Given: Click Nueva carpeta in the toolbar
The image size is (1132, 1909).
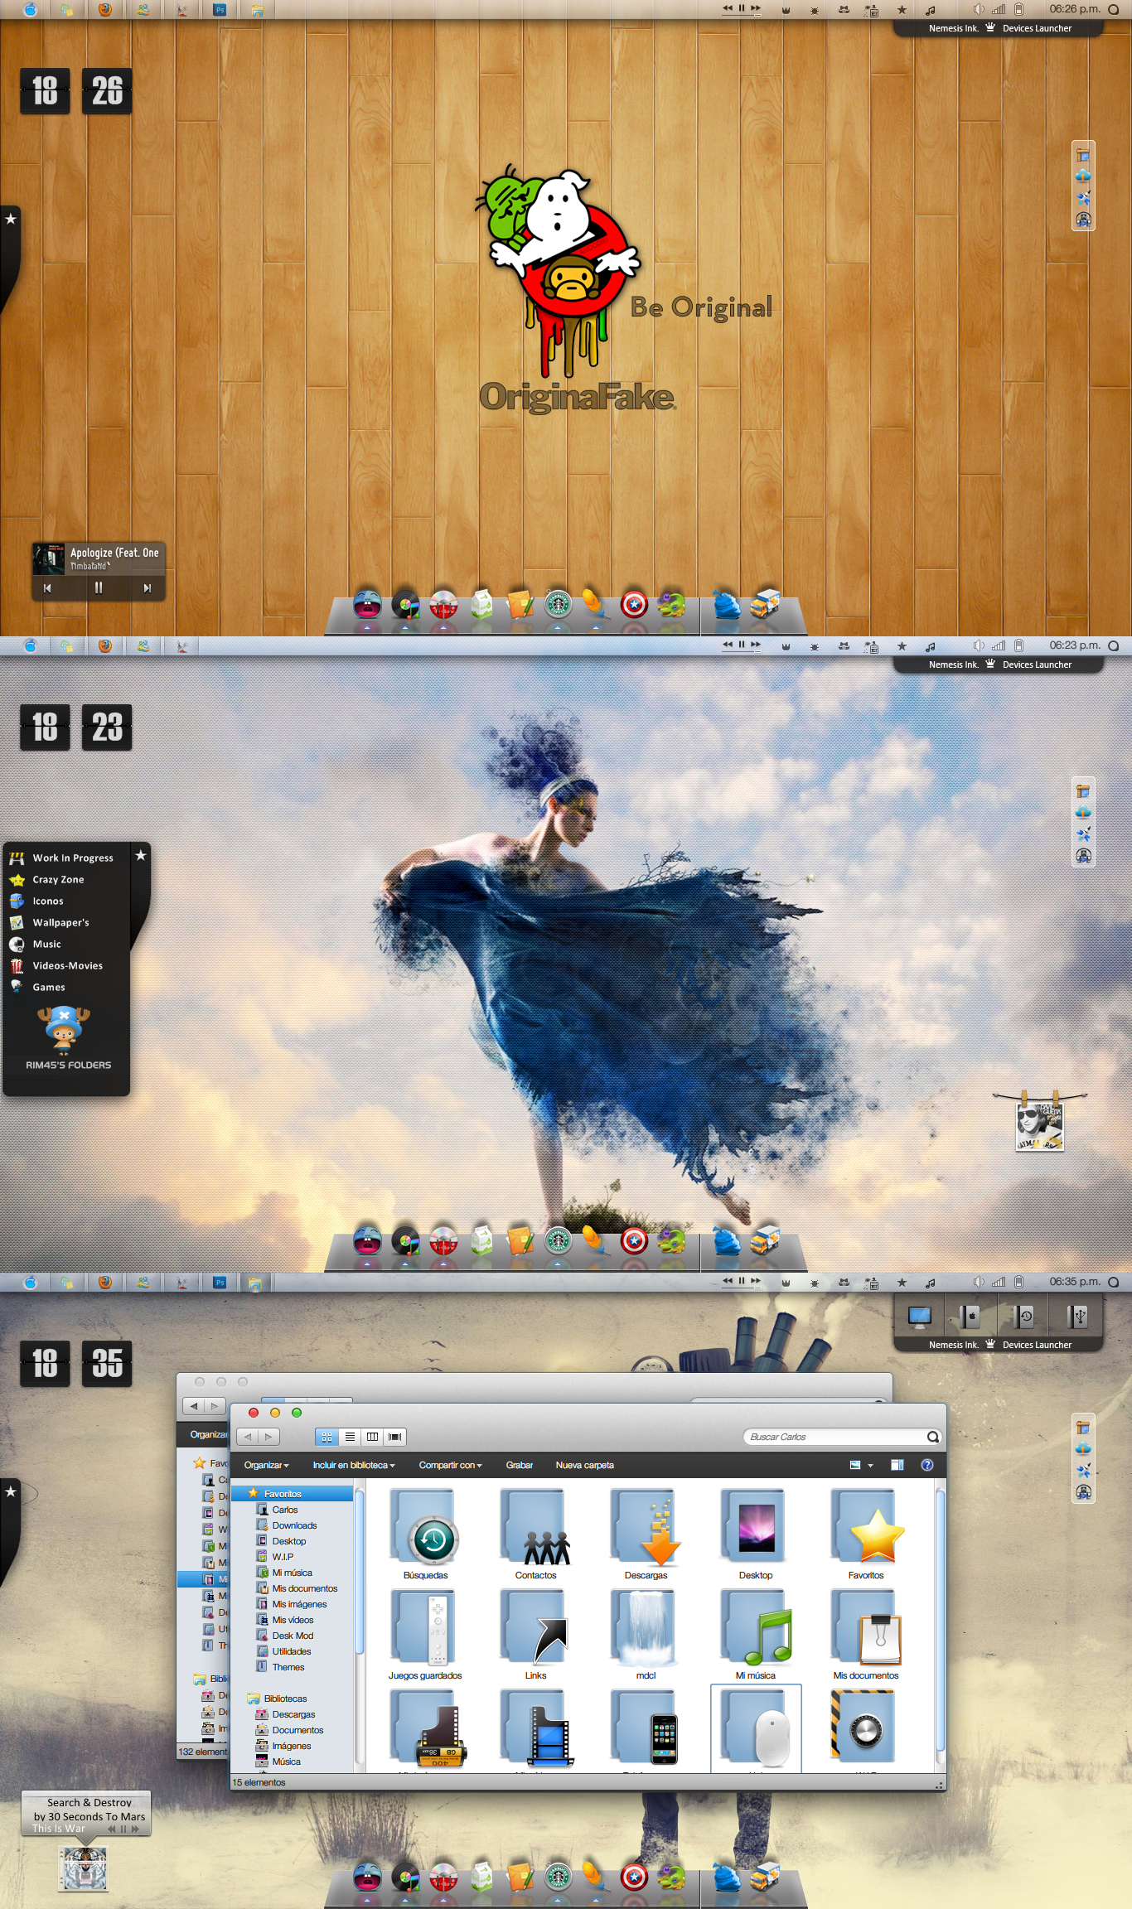Looking at the screenshot, I should 584,1465.
